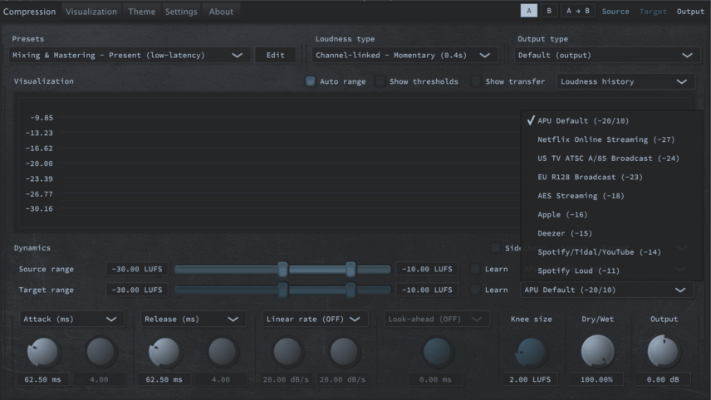Open the Linear rate (OFF) dropdown

click(315, 320)
